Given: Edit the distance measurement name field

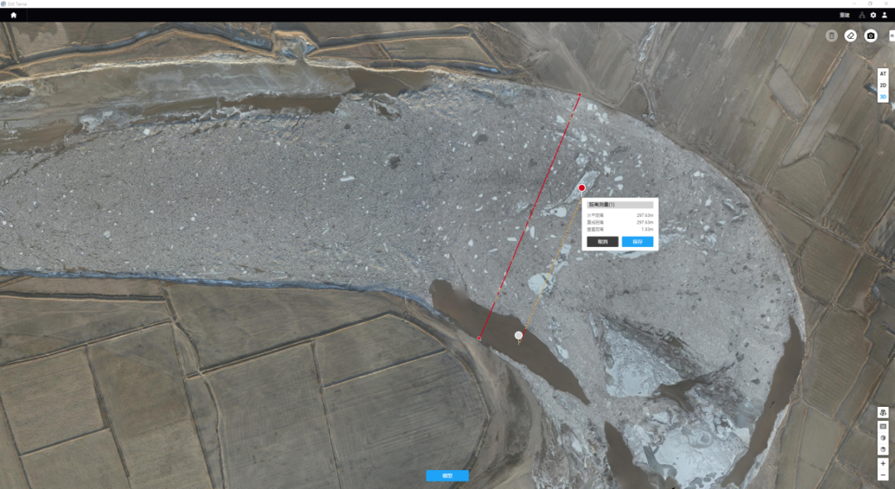Looking at the screenshot, I should point(620,204).
